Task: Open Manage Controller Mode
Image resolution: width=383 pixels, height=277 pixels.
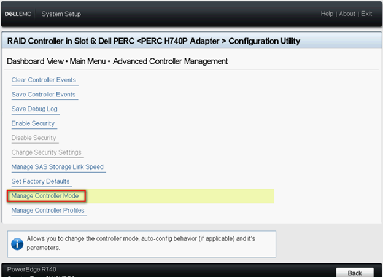Action: (45, 196)
